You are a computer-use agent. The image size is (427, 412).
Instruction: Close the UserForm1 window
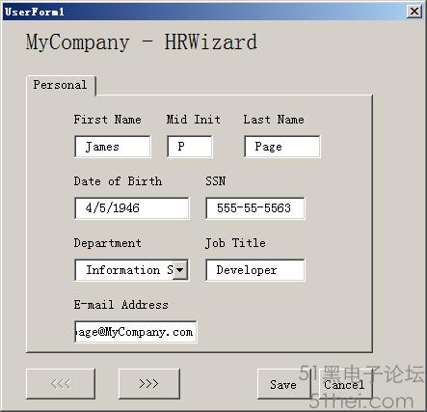pyautogui.click(x=414, y=12)
